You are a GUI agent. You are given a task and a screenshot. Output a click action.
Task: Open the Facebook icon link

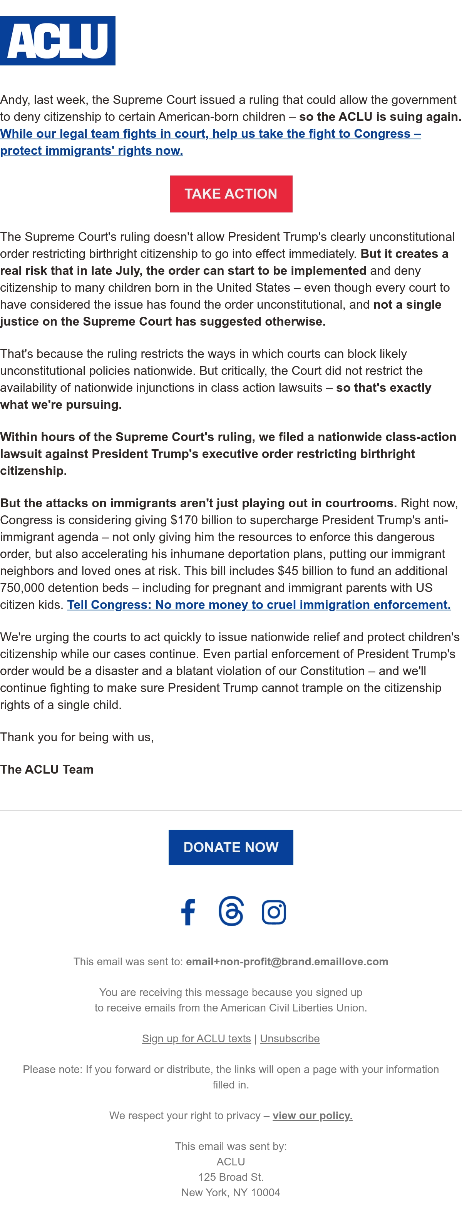click(188, 912)
